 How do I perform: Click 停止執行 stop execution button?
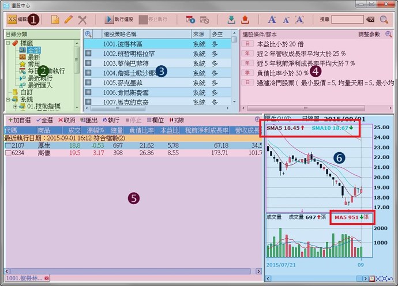pos(153,19)
